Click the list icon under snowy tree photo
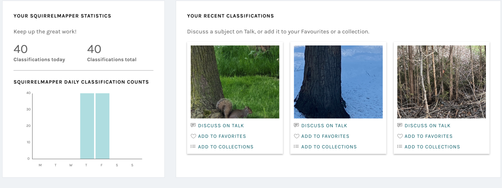The height and width of the screenshot is (188, 502). (x=296, y=146)
